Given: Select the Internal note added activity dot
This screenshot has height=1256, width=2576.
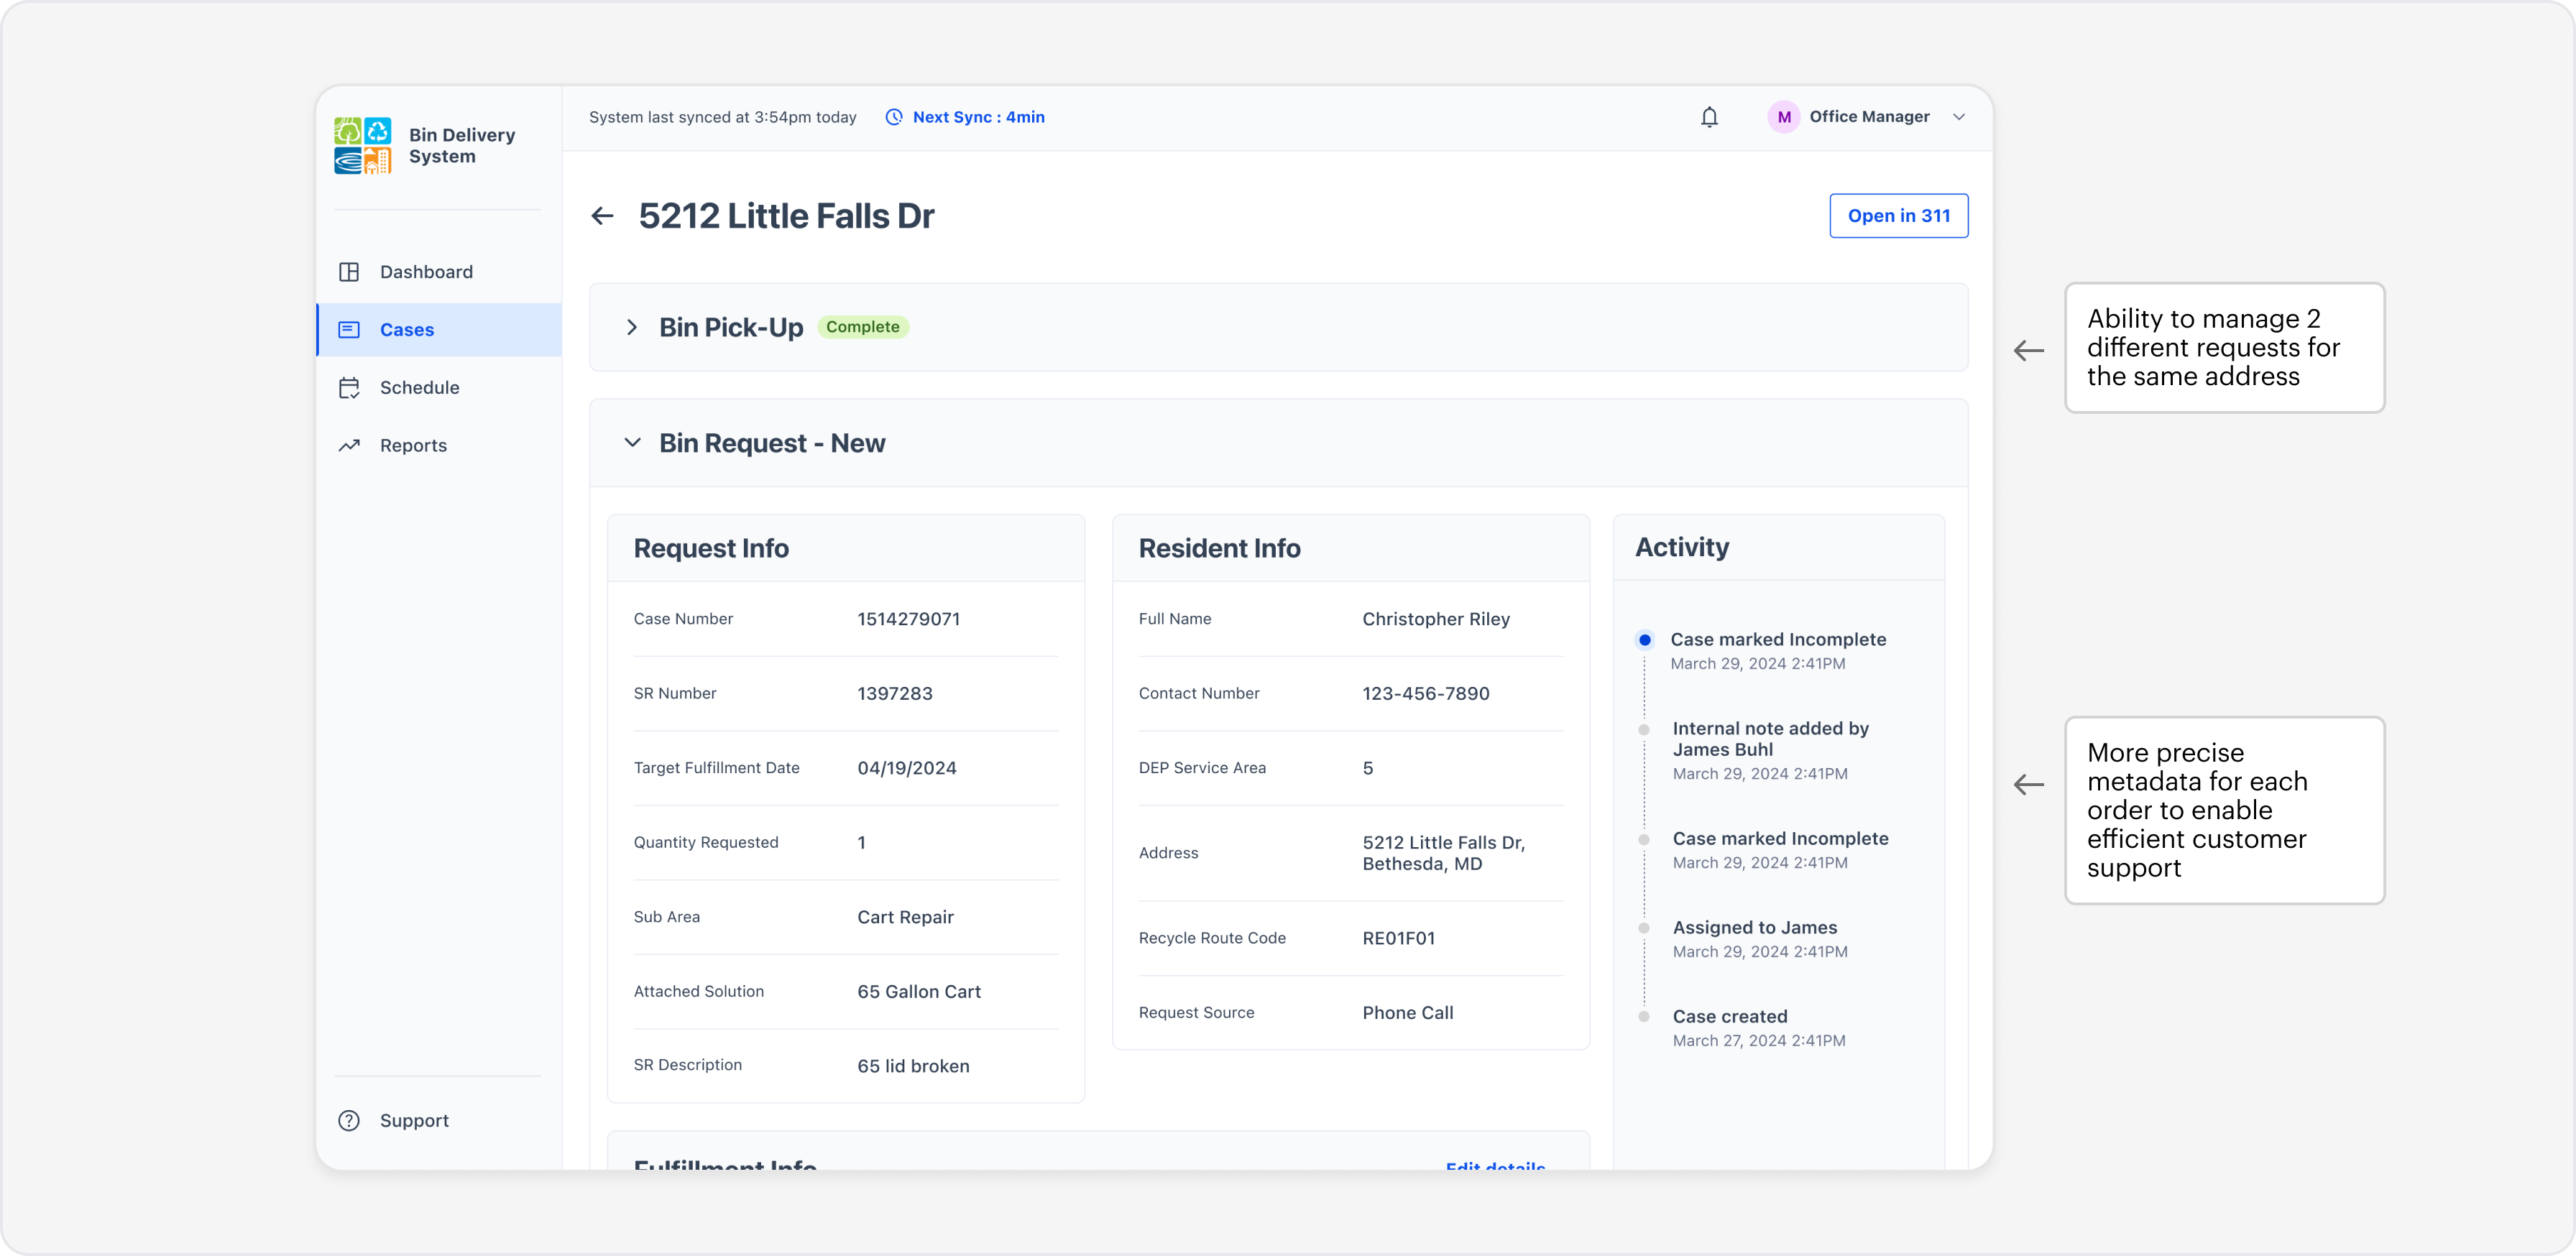Looking at the screenshot, I should [1644, 730].
